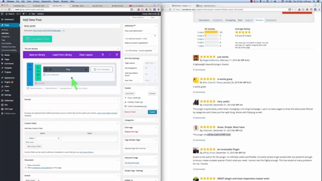This screenshot has height=181, width=322.
Task: Click Load From Library
Action: tap(62, 55)
